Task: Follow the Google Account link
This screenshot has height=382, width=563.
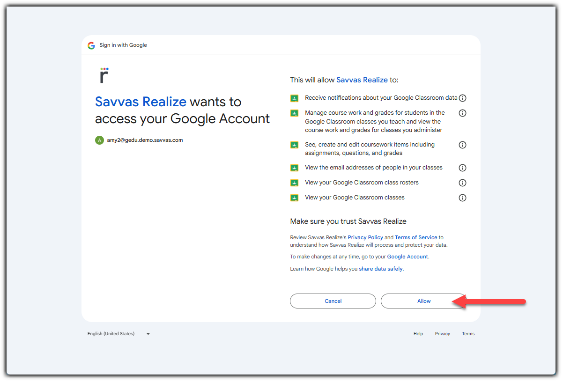Action: point(407,257)
